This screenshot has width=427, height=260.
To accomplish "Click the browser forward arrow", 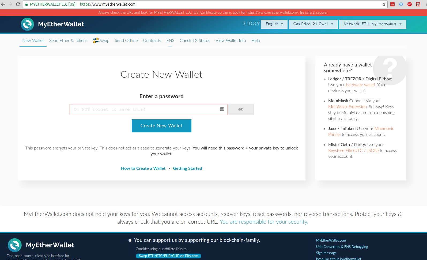I will click(10, 4).
